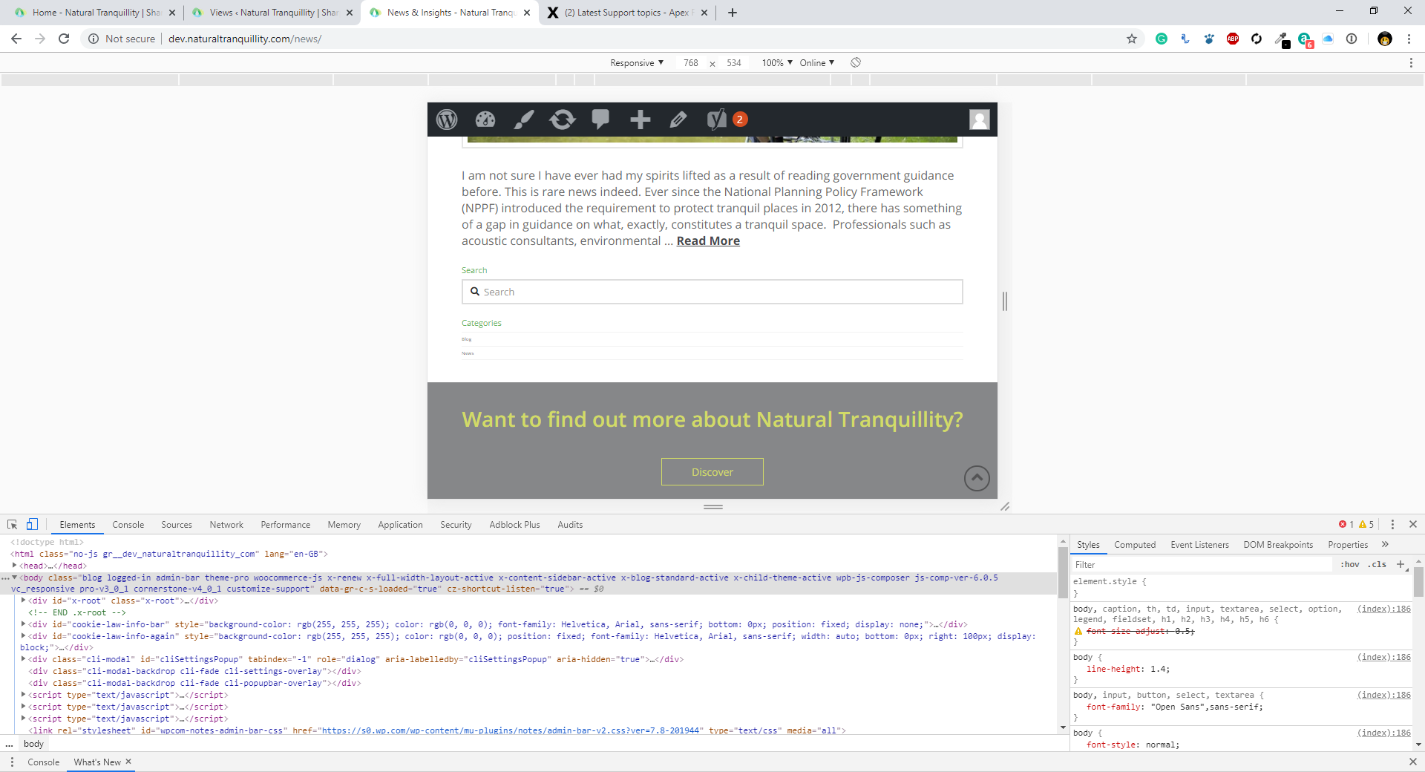Expand the x-root div node
The width and height of the screenshot is (1425, 772).
pos(24,601)
